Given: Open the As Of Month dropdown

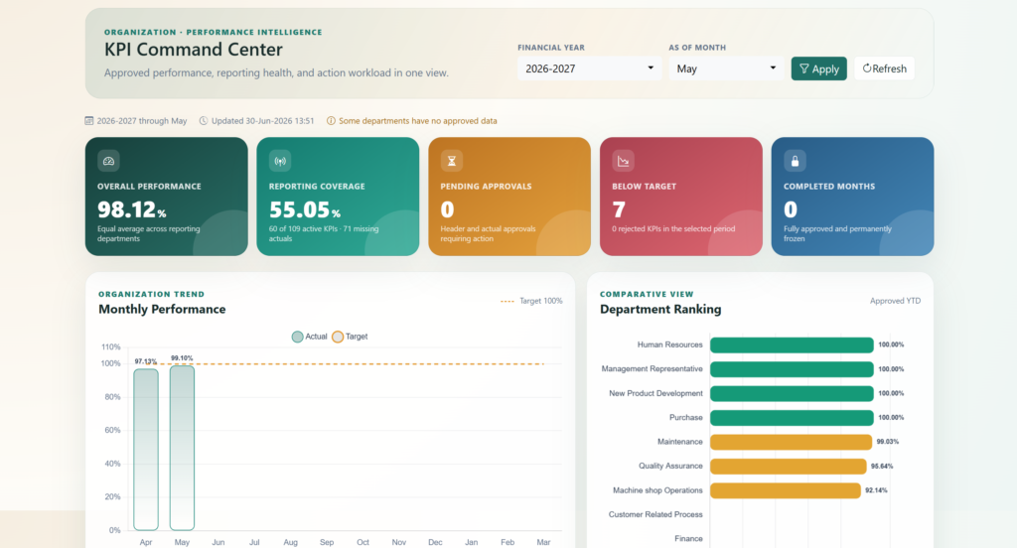Looking at the screenshot, I should tap(726, 68).
